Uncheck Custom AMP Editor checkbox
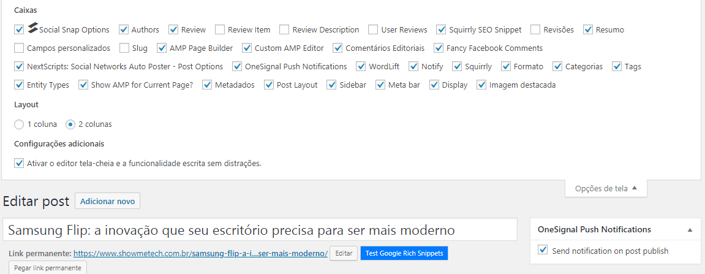Image resolution: width=705 pixels, height=274 pixels. (x=246, y=48)
